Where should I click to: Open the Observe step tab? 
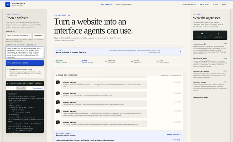pos(66,62)
